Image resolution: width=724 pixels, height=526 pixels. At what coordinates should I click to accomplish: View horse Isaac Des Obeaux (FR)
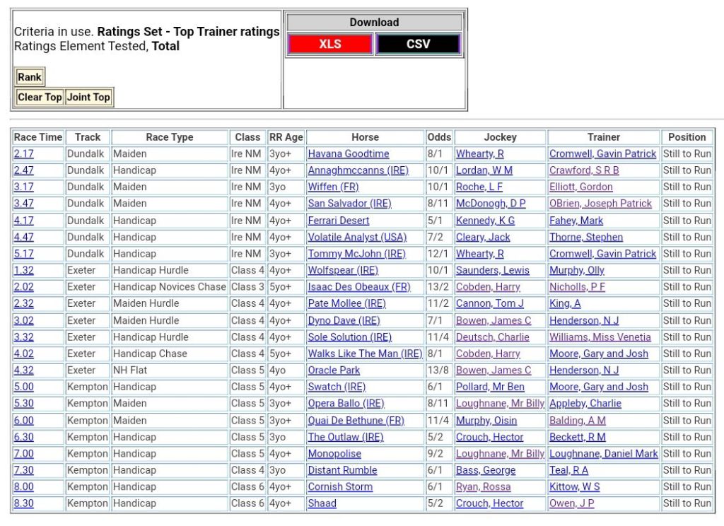pyautogui.click(x=358, y=287)
